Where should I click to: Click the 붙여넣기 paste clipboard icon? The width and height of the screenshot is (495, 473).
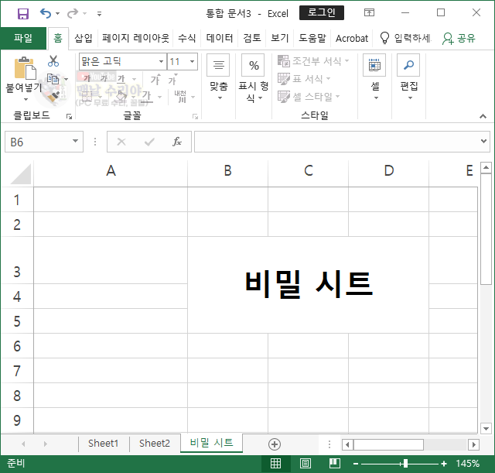click(25, 67)
